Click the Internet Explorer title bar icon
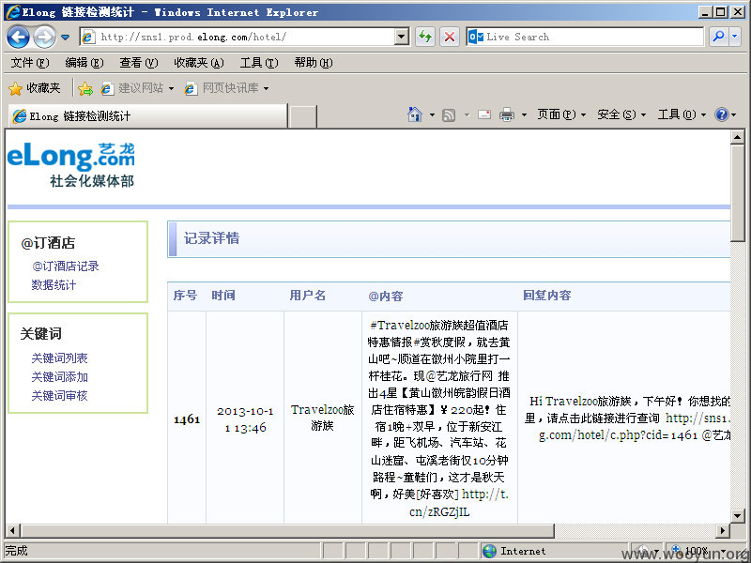Screen dimensions: 751x563 (x=13, y=12)
